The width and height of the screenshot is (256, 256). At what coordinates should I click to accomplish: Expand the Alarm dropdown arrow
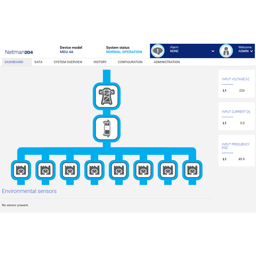[213, 51]
